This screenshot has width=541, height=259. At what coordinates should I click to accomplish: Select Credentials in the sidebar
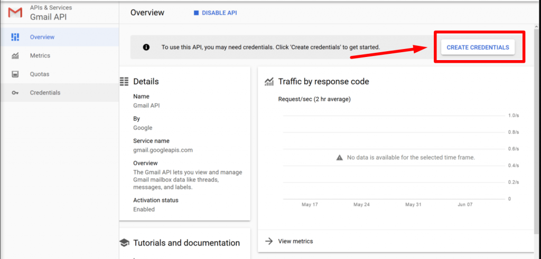click(x=45, y=93)
